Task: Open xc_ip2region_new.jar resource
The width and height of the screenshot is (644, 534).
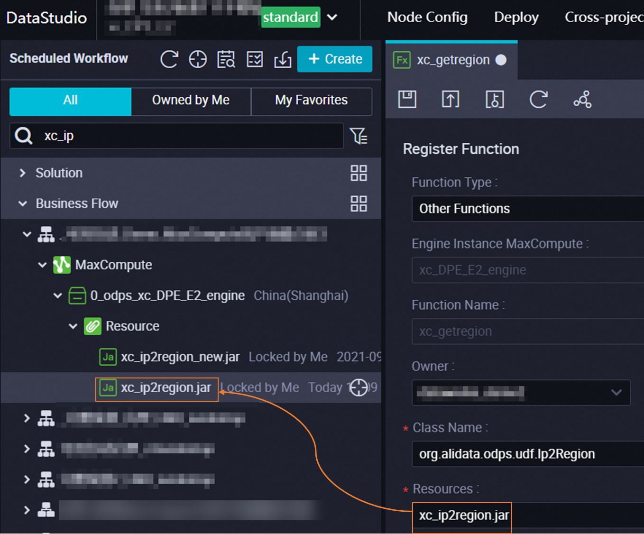Action: pyautogui.click(x=180, y=357)
